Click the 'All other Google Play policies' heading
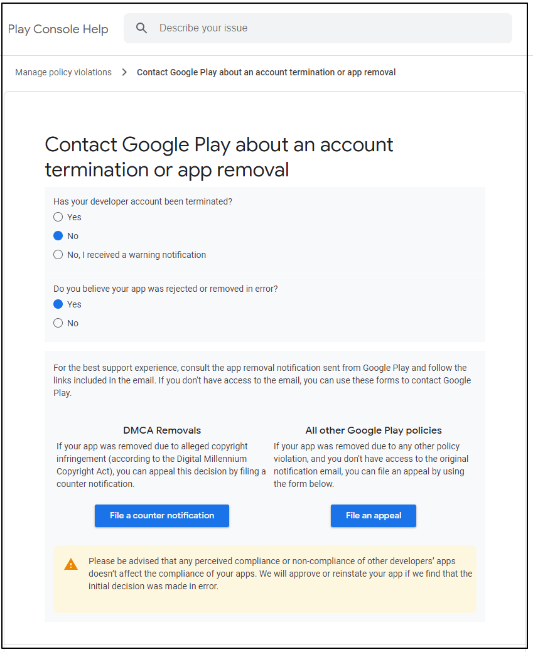 pos(373,430)
